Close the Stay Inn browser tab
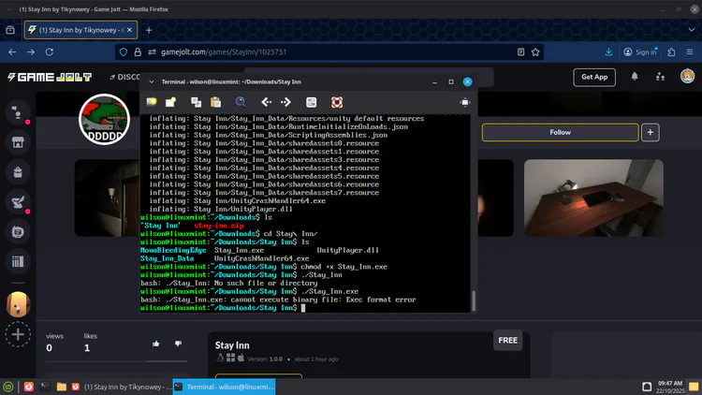This screenshot has width=702, height=395. click(x=129, y=30)
